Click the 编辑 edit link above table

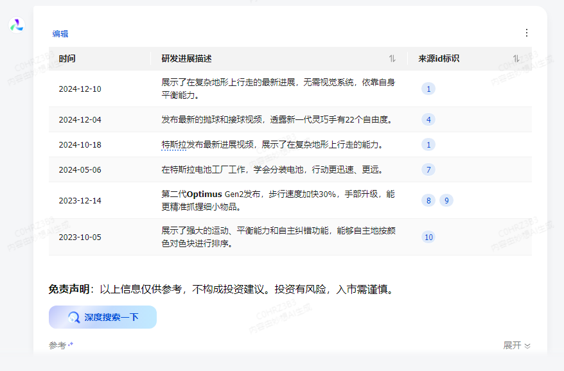60,34
